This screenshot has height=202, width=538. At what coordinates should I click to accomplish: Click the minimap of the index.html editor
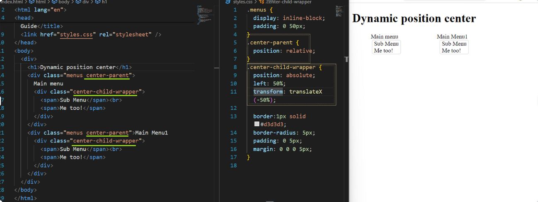click(205, 14)
